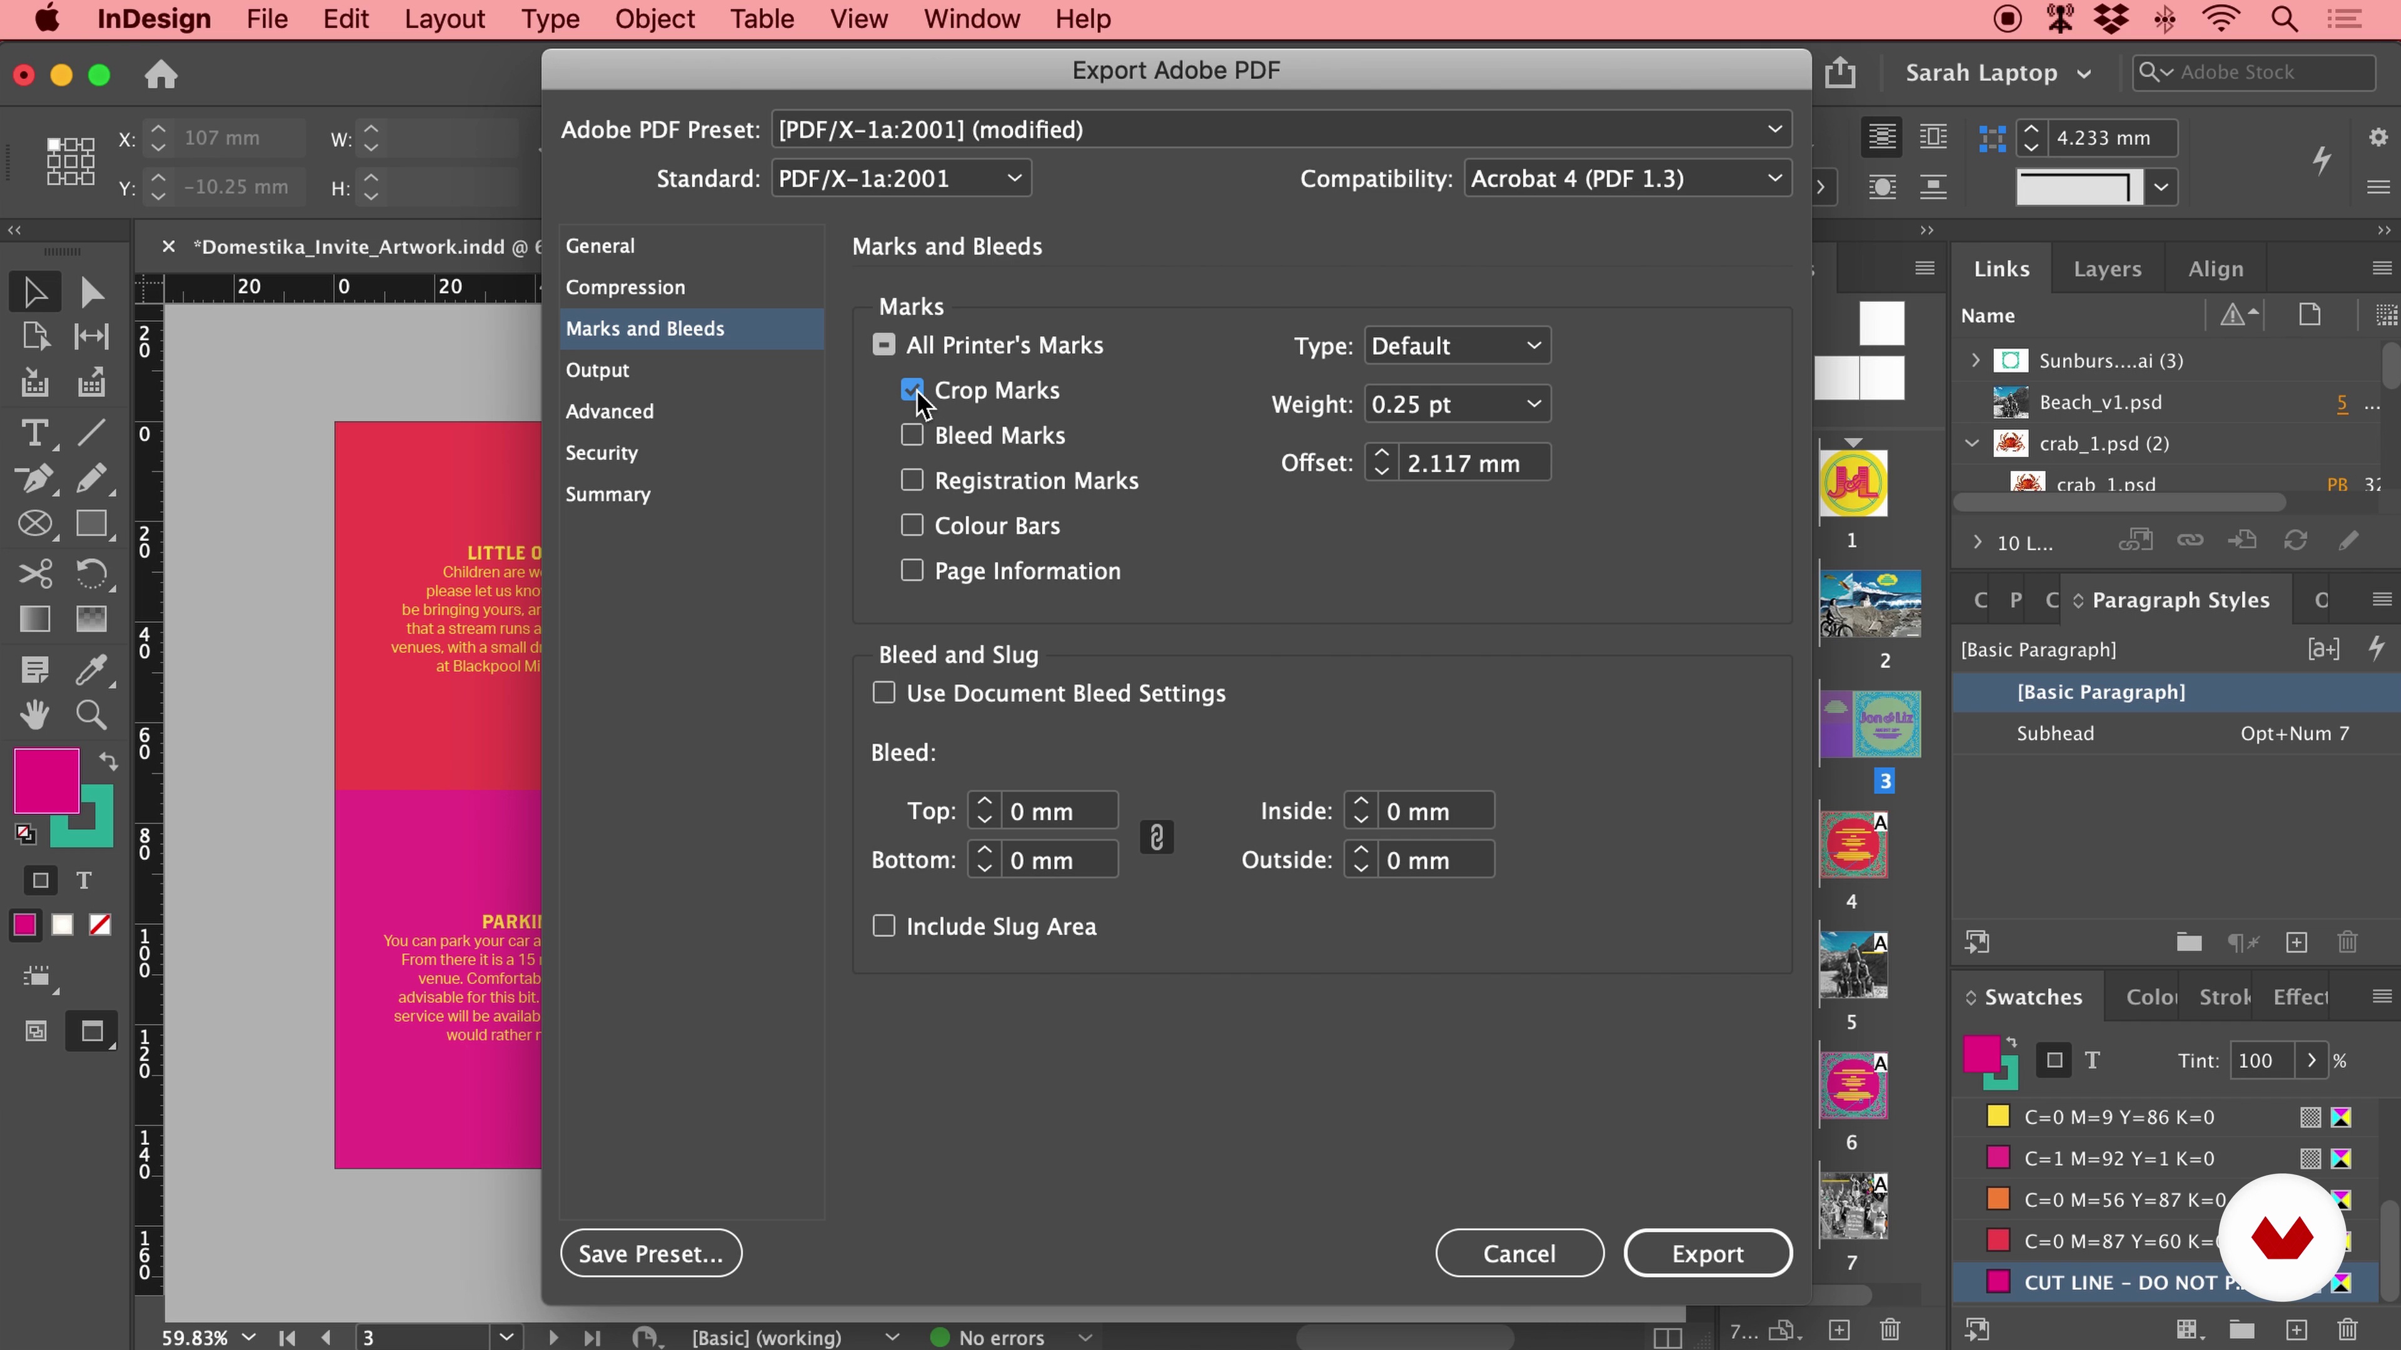Enable Bleed Marks checkbox
The height and width of the screenshot is (1350, 2401).
[912, 434]
